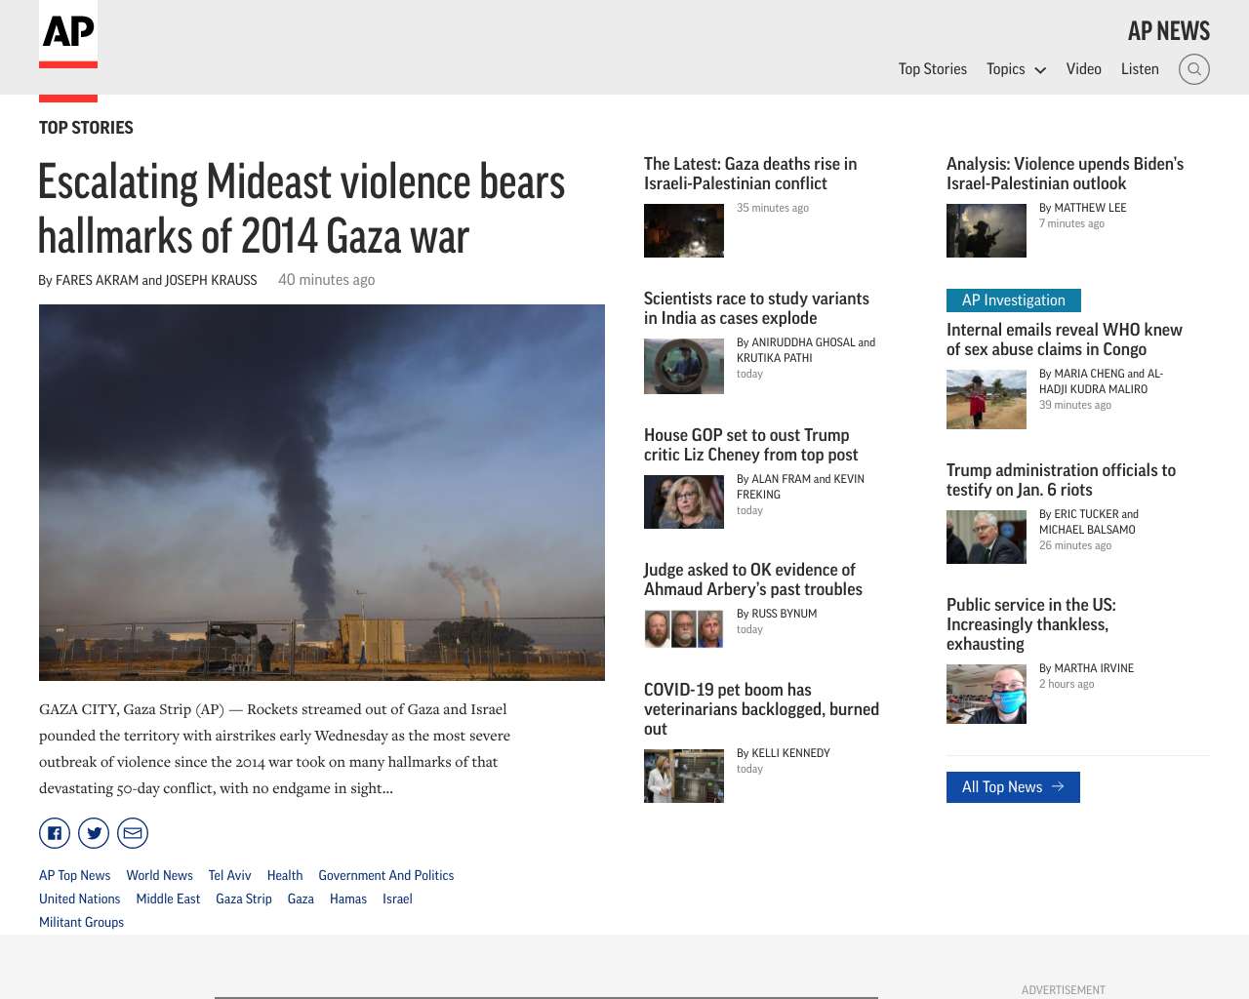Open Top Stories in the navigation
The width and height of the screenshot is (1249, 999).
tap(933, 69)
